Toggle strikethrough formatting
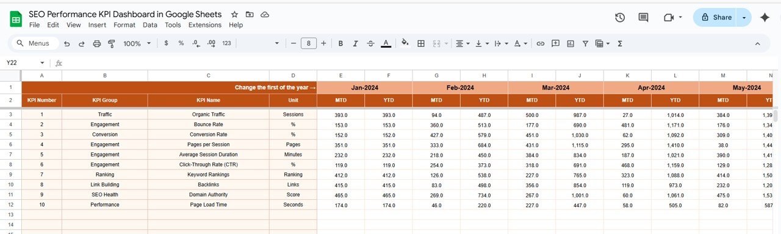Screen dimensions: 781x234 (370, 43)
